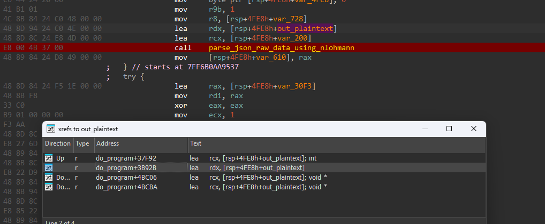Maximize the xrefs to out_plaintext dialog
The image size is (545, 224).
449,129
